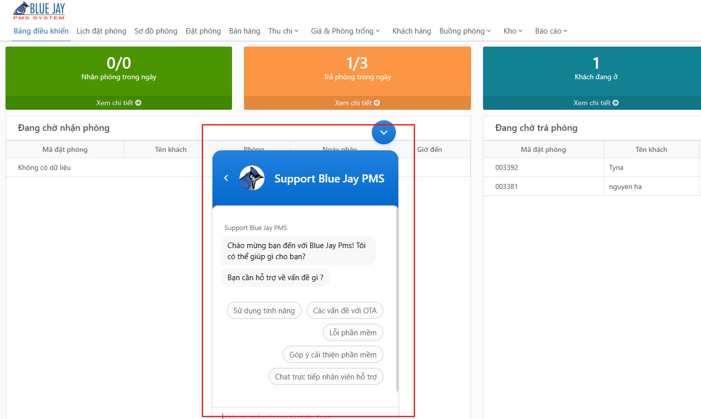701x419 pixels.
Task: Select Bán hàng in the navigation bar
Action: pos(245,31)
